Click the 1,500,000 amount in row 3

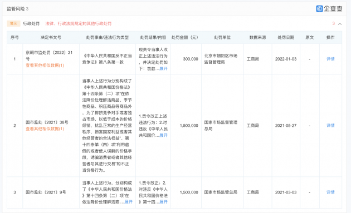coord(189,192)
